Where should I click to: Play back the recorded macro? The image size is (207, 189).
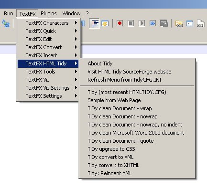[142, 23]
